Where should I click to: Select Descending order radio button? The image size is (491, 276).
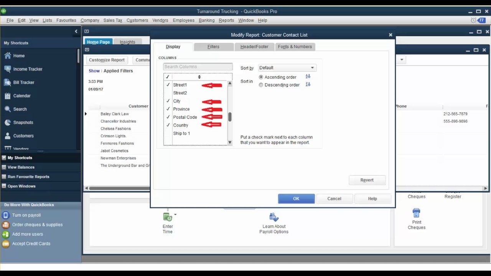point(261,85)
